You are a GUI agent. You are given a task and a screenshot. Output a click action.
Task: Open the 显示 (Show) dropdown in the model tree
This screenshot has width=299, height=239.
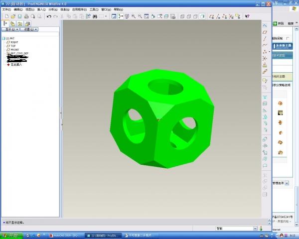10,29
